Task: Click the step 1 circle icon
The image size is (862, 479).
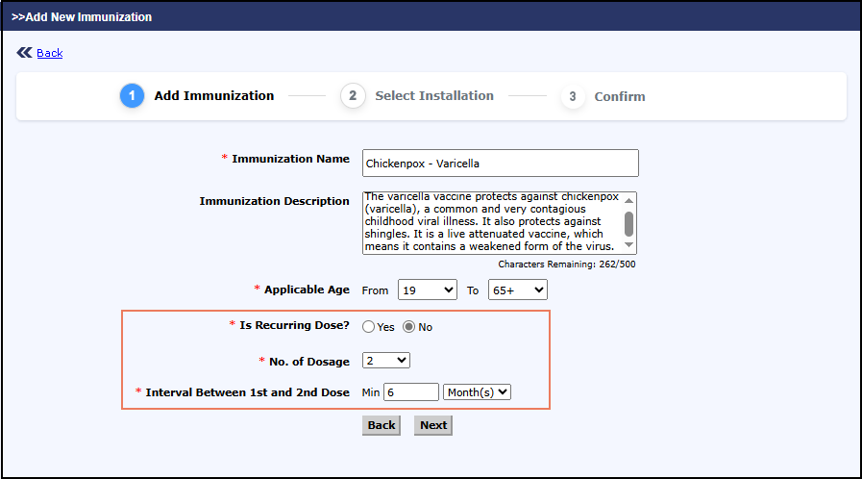Action: (x=132, y=96)
